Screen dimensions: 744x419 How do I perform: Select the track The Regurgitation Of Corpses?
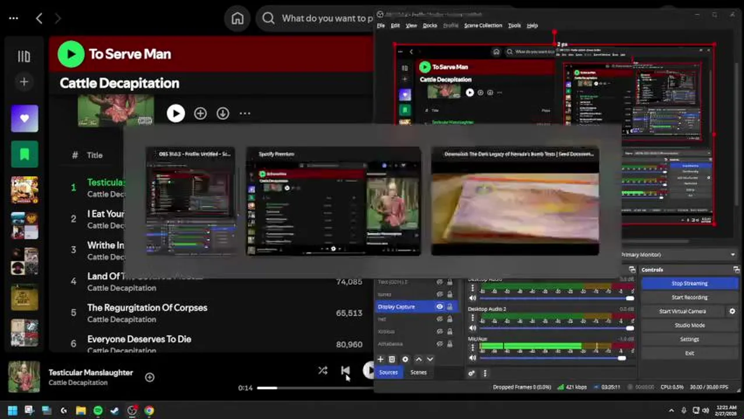point(147,307)
